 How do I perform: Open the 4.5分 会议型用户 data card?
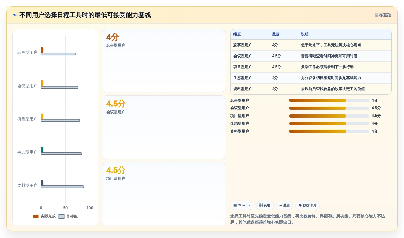[x=164, y=127]
